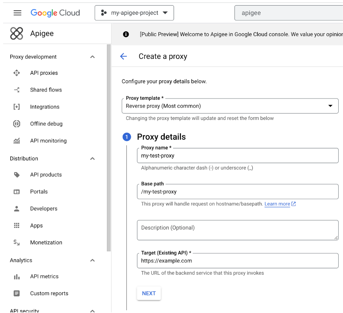Open the Portals icon

pyautogui.click(x=16, y=192)
